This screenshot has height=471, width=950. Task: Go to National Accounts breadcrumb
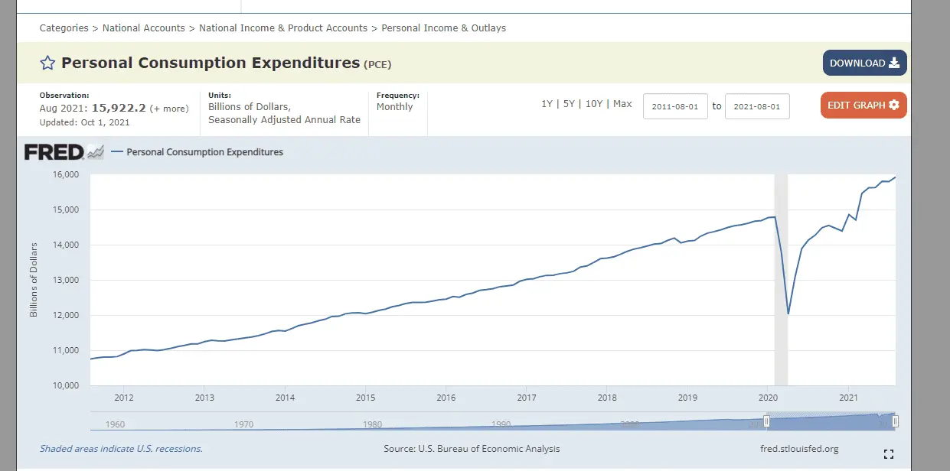click(143, 28)
